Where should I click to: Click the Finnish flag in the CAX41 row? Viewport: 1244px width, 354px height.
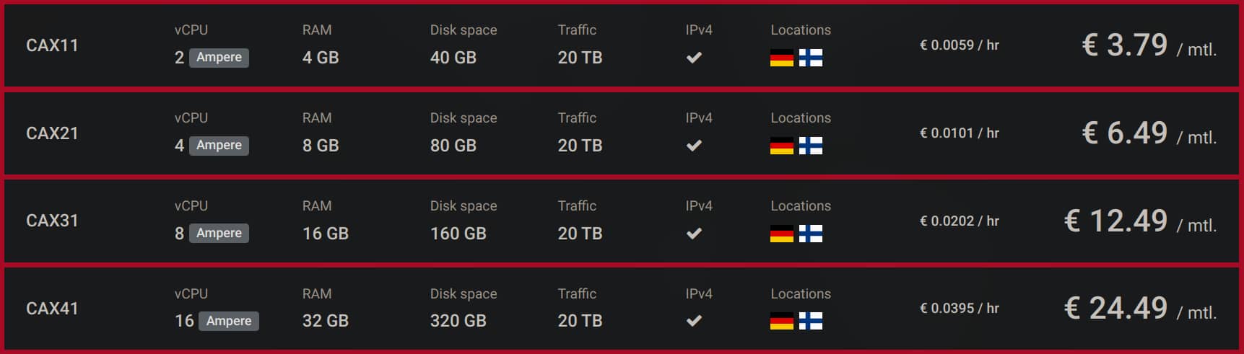coord(811,321)
